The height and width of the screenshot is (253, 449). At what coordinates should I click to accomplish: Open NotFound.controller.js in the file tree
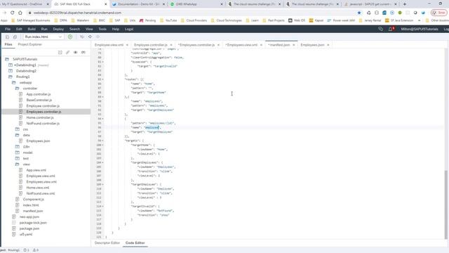point(43,124)
